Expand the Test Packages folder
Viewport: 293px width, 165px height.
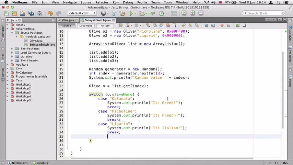[12, 48]
